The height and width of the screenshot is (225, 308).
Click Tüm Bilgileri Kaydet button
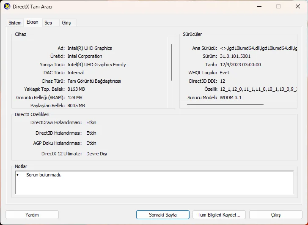[219, 215]
